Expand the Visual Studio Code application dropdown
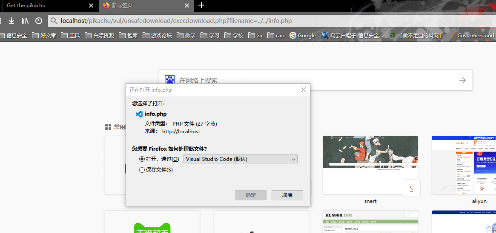The width and height of the screenshot is (496, 233). click(x=241, y=159)
